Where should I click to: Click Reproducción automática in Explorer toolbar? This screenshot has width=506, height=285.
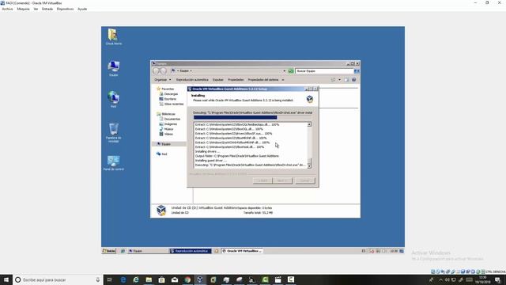point(192,80)
